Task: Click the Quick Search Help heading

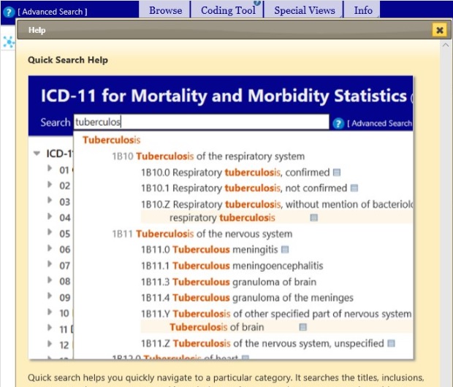Action: (x=68, y=60)
